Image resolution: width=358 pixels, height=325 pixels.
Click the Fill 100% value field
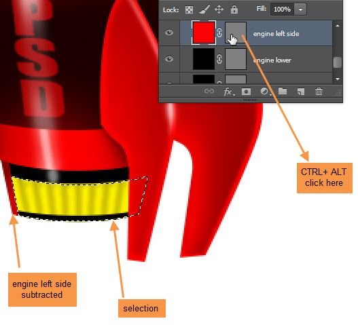pyautogui.click(x=283, y=9)
